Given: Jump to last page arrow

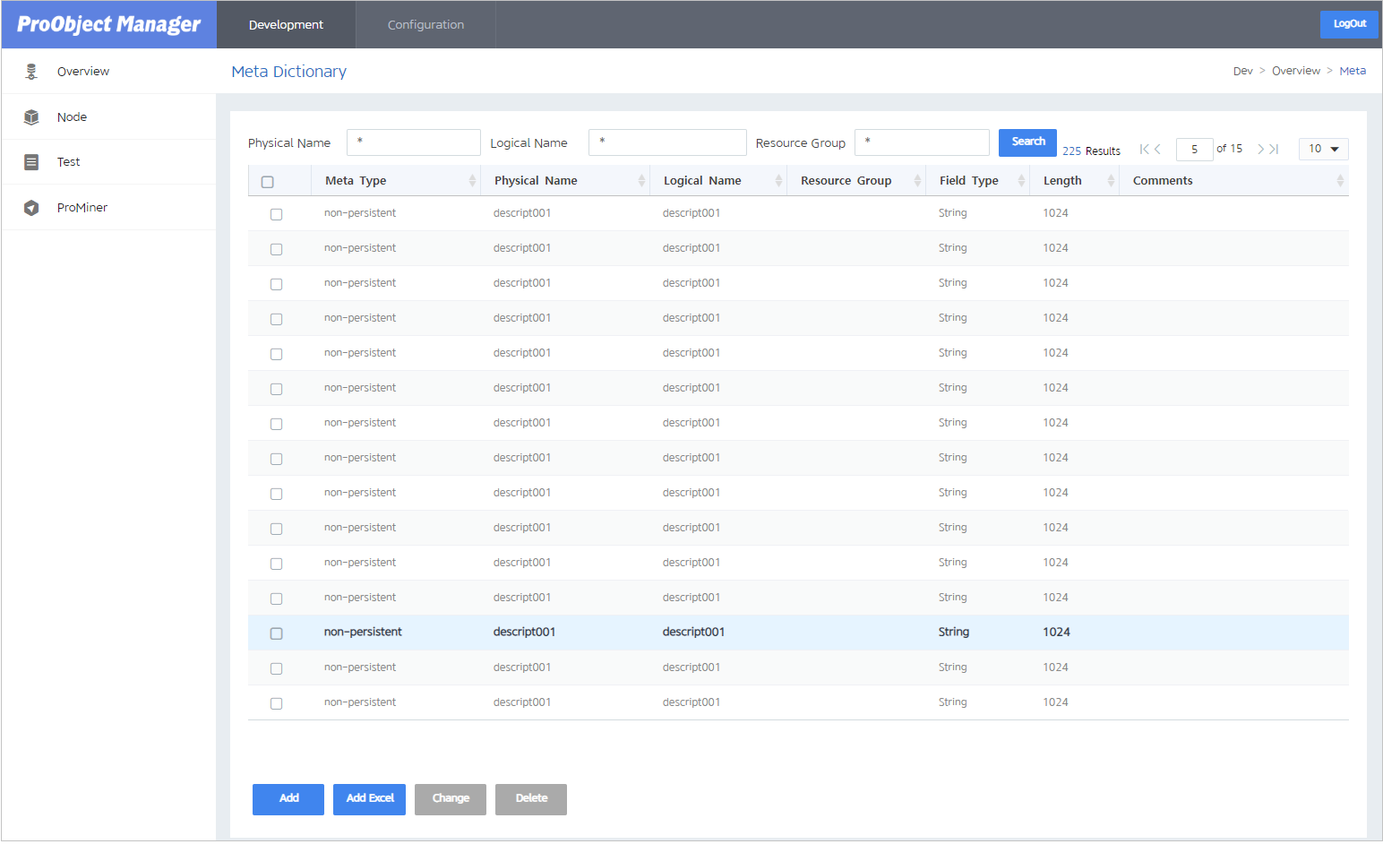Looking at the screenshot, I should (1274, 149).
